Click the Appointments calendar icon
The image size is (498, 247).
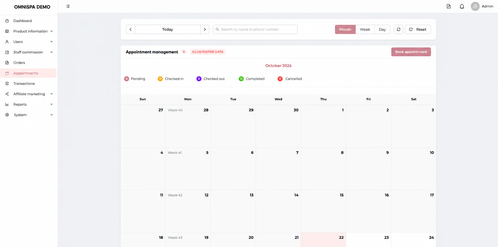[x=7, y=73]
